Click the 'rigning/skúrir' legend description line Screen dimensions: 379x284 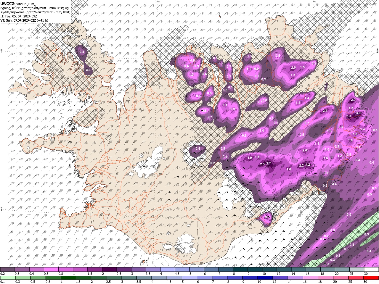[x=35, y=8]
